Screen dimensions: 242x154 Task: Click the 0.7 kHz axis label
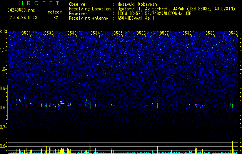point(3,127)
